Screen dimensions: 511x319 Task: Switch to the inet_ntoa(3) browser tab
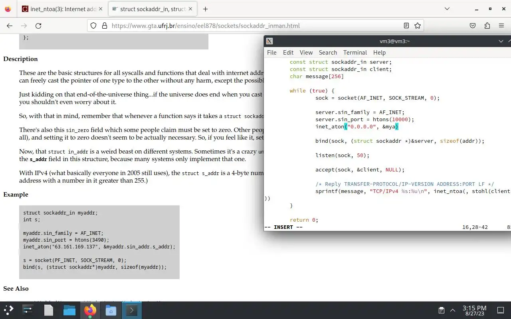click(62, 9)
